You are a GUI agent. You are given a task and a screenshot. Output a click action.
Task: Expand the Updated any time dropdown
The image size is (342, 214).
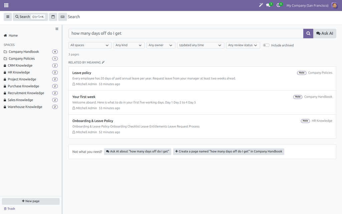pos(200,45)
